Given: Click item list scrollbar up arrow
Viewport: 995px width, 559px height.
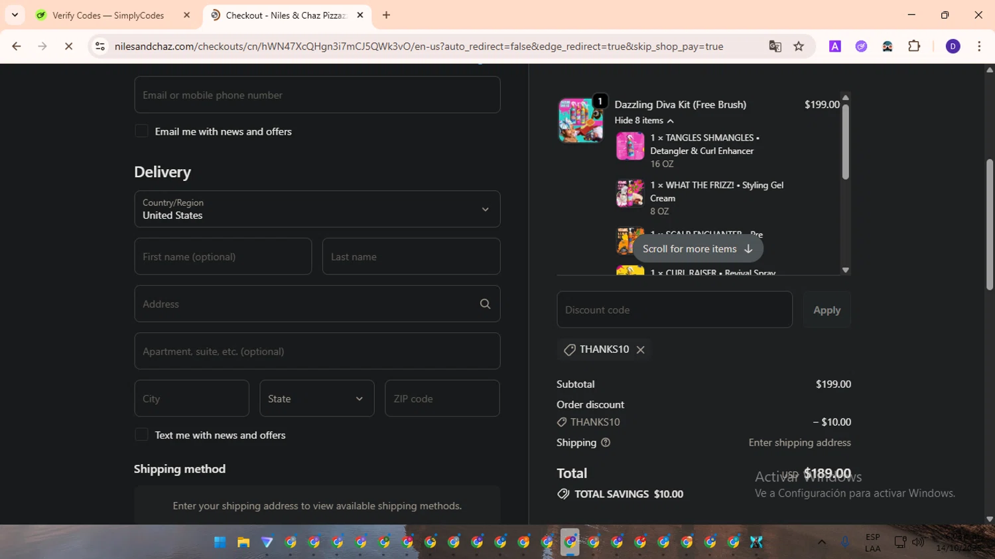Looking at the screenshot, I should click(845, 97).
